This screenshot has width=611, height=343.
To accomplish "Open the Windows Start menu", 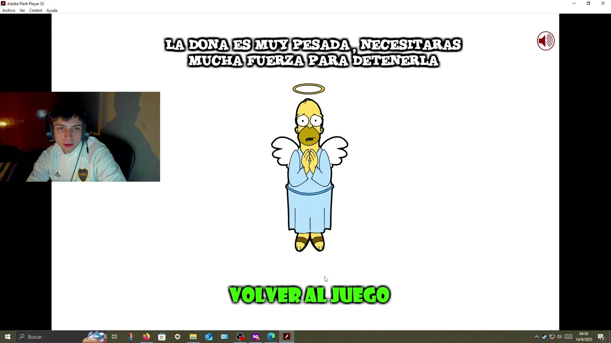I will (x=7, y=337).
